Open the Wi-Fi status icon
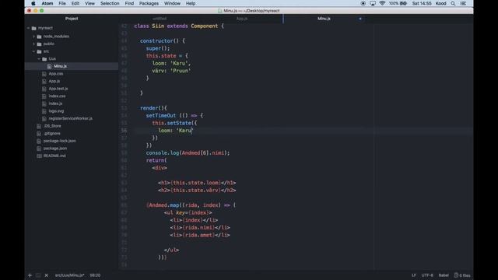 [x=382, y=3]
